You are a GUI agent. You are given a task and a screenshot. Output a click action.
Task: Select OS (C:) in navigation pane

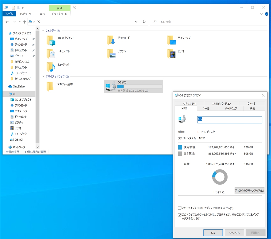coord(17,140)
